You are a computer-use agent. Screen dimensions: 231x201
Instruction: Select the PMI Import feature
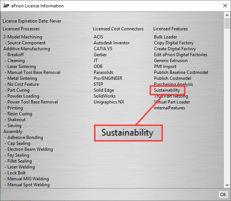[x=165, y=67]
